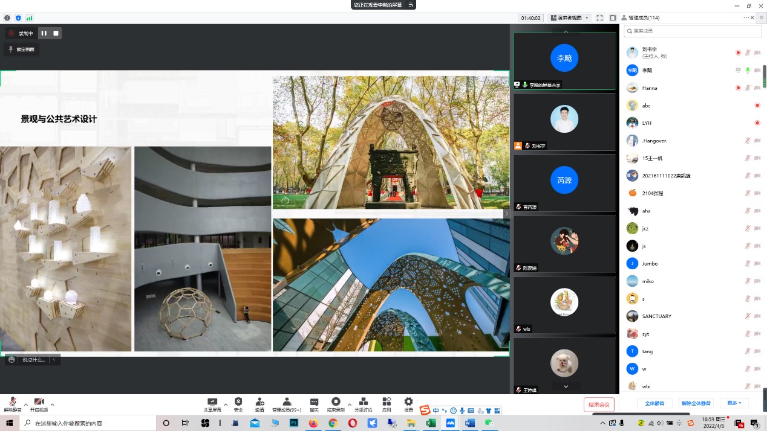The width and height of the screenshot is (767, 431).
Task: Open 分组讨论 breakout rooms
Action: [363, 402]
